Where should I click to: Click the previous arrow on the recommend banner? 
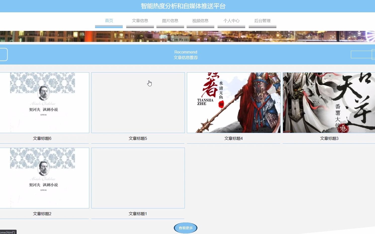coord(3,54)
